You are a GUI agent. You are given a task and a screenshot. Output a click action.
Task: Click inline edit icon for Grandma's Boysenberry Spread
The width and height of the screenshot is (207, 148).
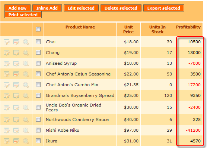[16, 96]
